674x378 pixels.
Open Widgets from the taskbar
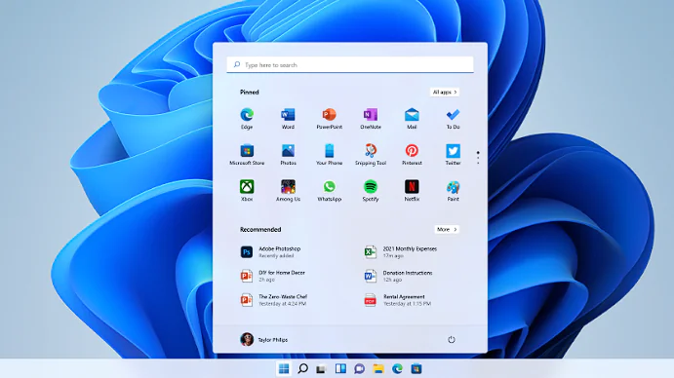click(x=340, y=368)
